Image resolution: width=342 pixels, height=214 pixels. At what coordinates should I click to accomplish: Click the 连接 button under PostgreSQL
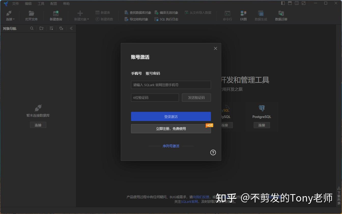point(262,125)
